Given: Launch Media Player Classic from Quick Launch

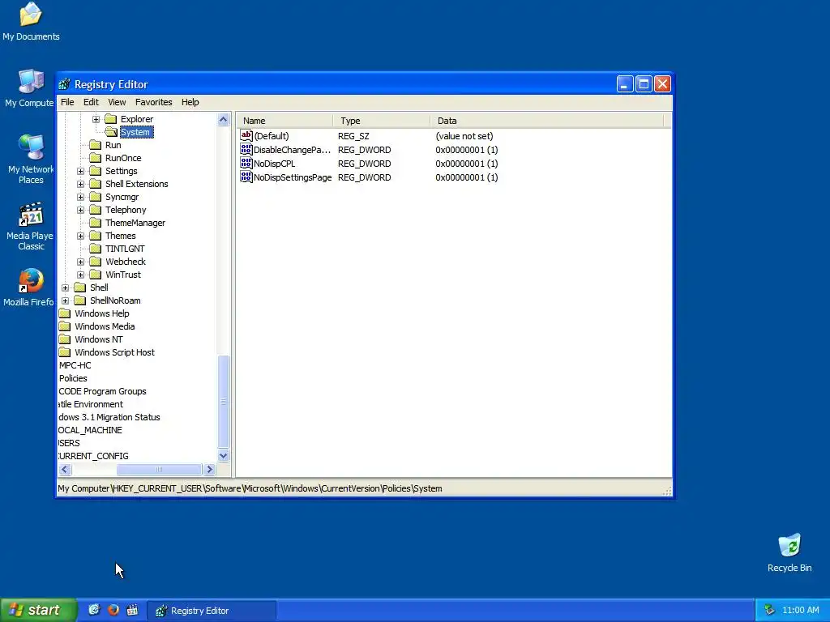Looking at the screenshot, I should [x=132, y=610].
